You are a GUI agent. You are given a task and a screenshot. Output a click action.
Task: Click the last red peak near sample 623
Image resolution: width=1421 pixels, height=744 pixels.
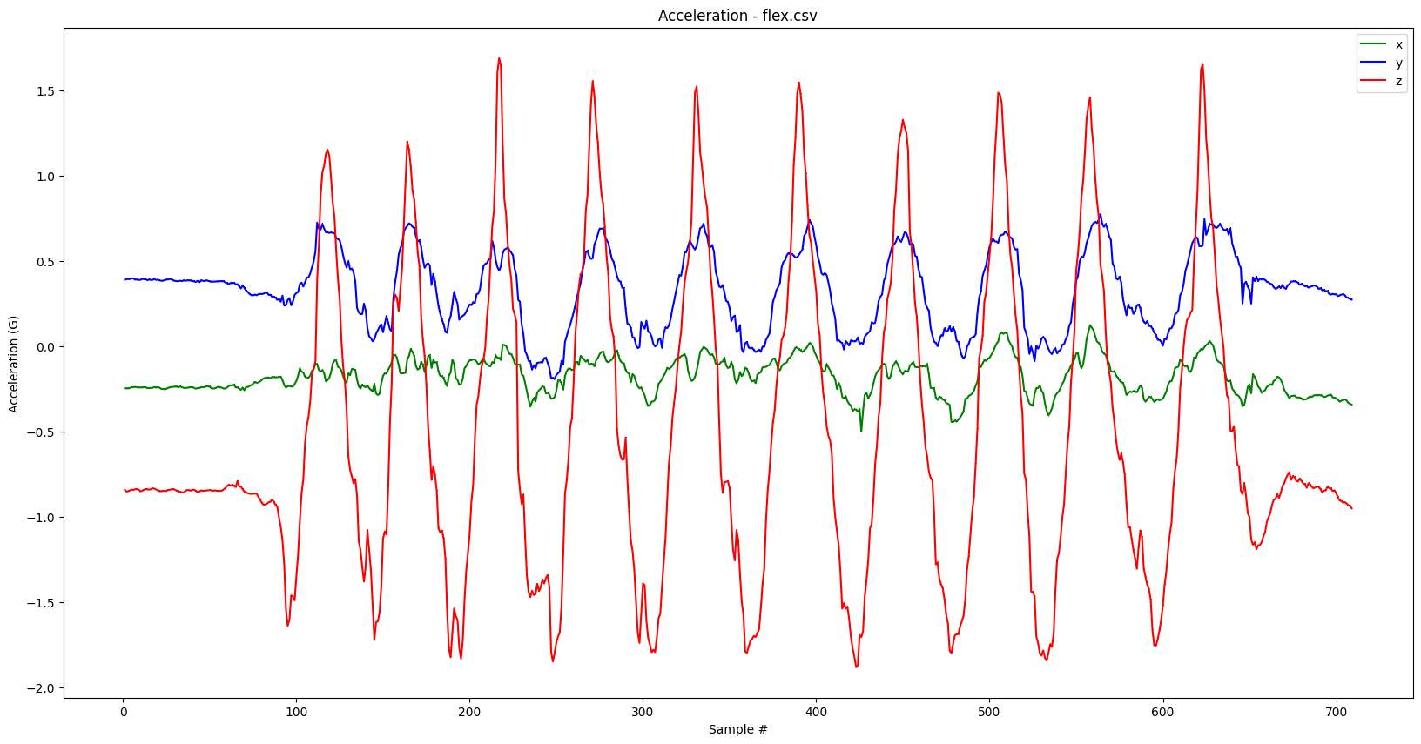coord(1202,64)
